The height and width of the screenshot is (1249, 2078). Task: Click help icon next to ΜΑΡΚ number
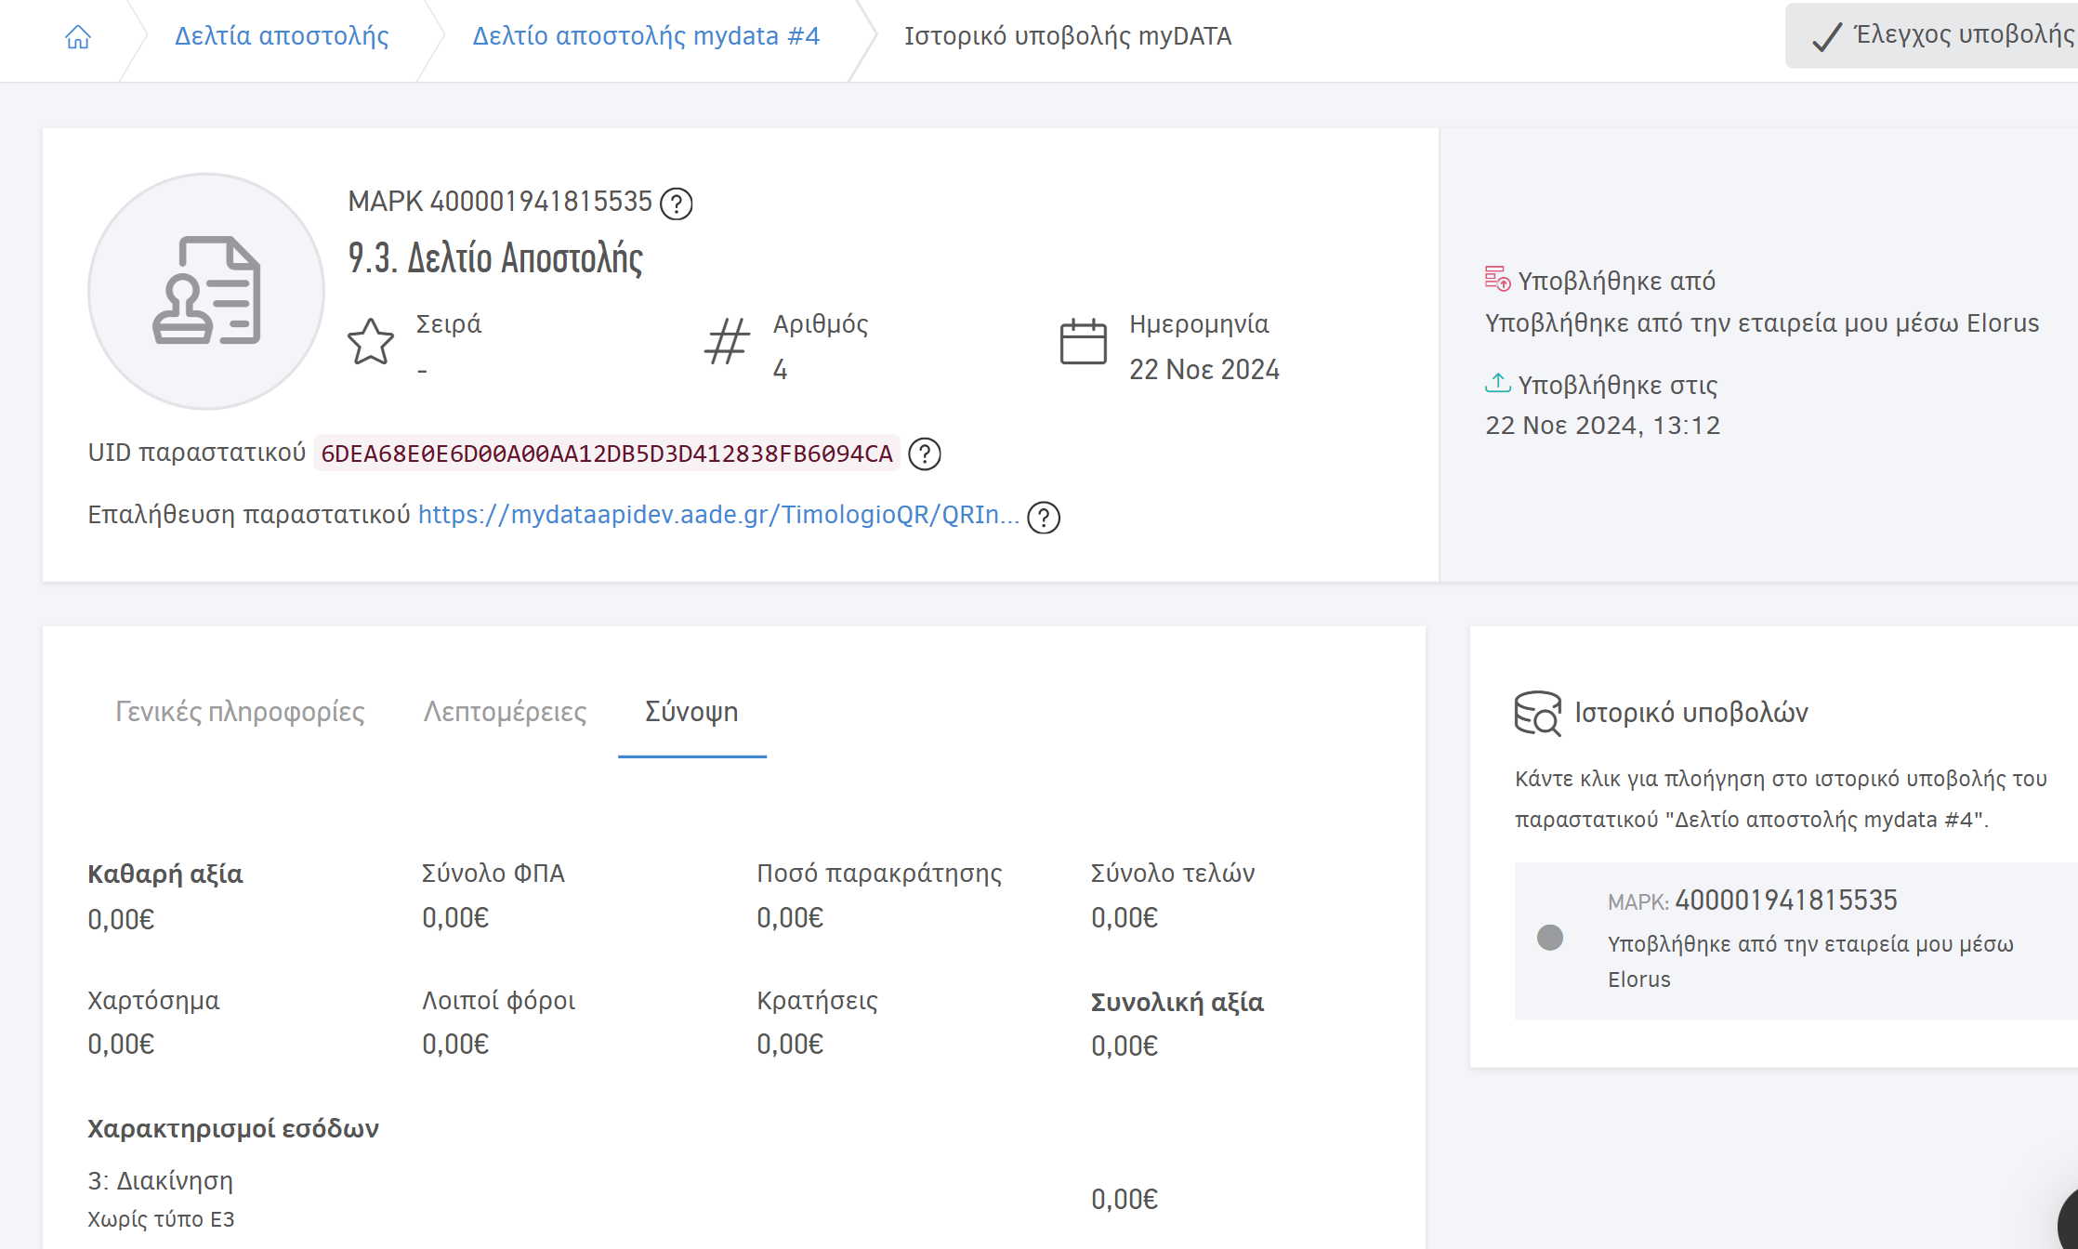[x=677, y=204]
